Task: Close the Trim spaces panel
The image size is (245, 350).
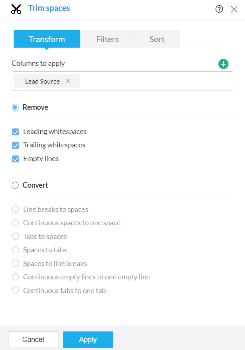Action: pos(234,9)
